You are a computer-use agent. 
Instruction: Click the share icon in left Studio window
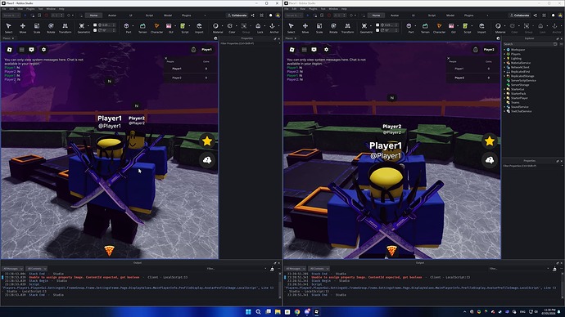tap(252, 16)
